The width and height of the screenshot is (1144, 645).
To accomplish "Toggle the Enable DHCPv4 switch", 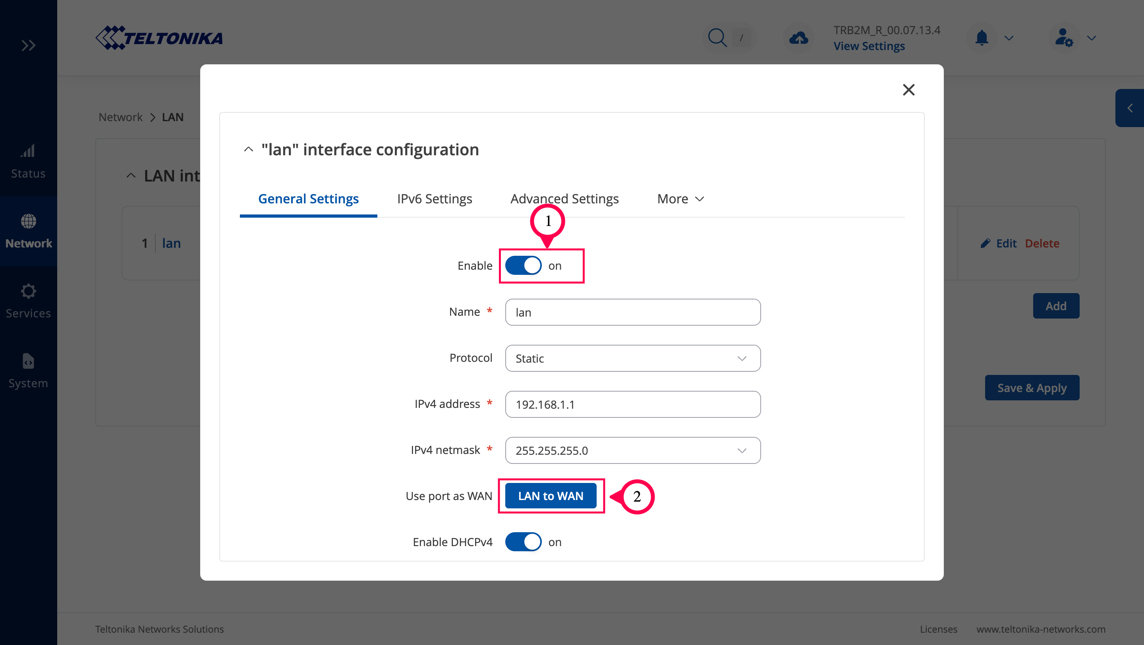I will click(523, 542).
